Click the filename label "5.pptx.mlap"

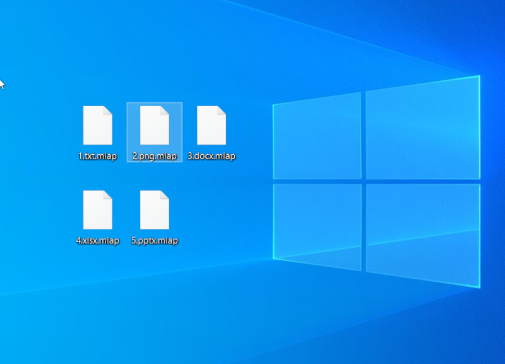coord(155,241)
